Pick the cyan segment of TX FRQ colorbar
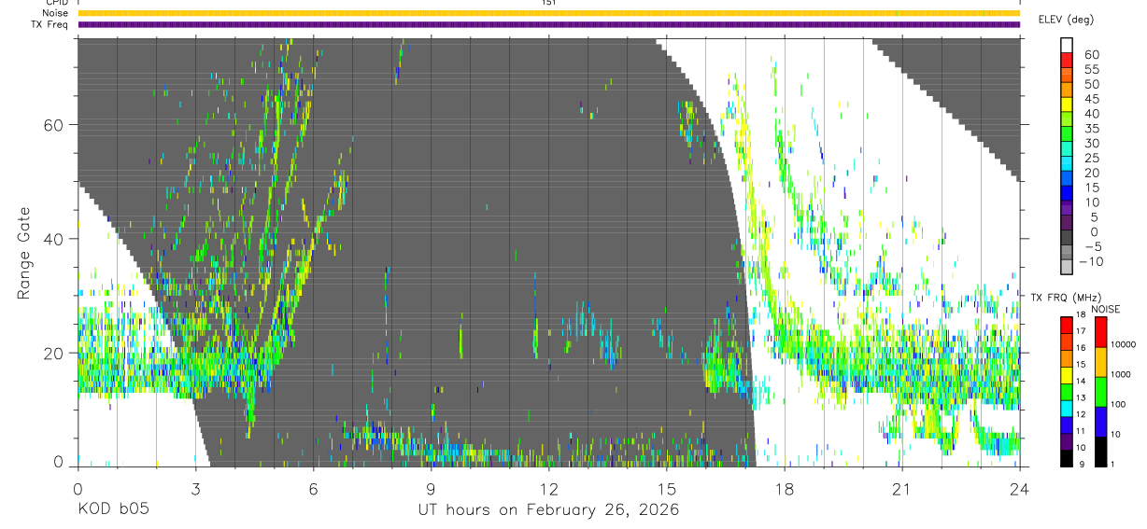Screen dimensions: 1147x529 (x=1066, y=410)
